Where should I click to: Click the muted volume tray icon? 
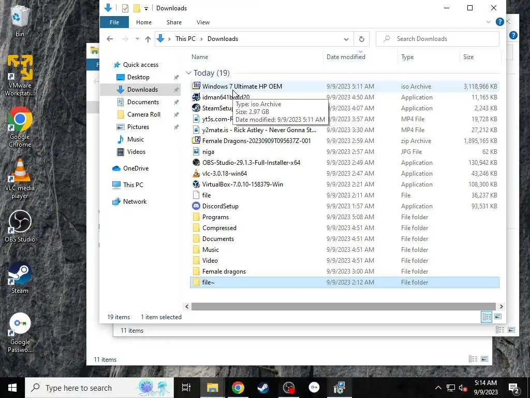tap(463, 388)
